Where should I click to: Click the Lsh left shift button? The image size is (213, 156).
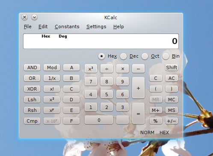(32, 100)
